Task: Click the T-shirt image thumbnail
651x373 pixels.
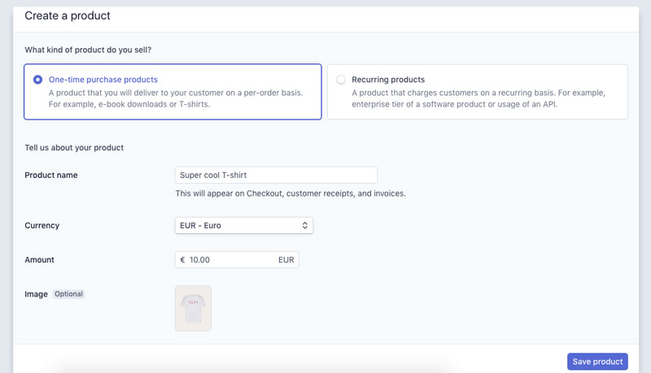Action: [193, 308]
